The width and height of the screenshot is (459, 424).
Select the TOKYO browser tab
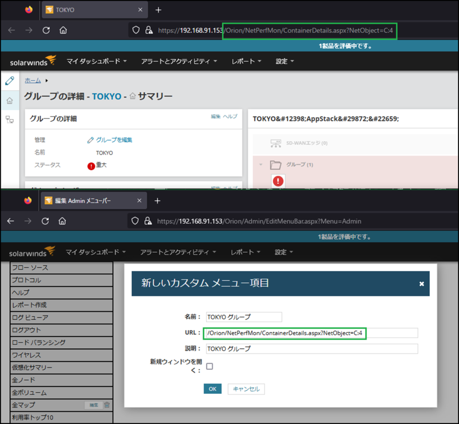pos(95,10)
